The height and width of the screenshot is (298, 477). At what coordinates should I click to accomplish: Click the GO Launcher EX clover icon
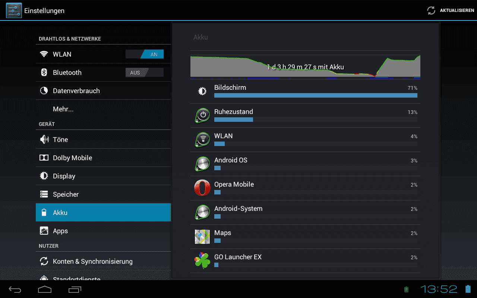pos(202,260)
